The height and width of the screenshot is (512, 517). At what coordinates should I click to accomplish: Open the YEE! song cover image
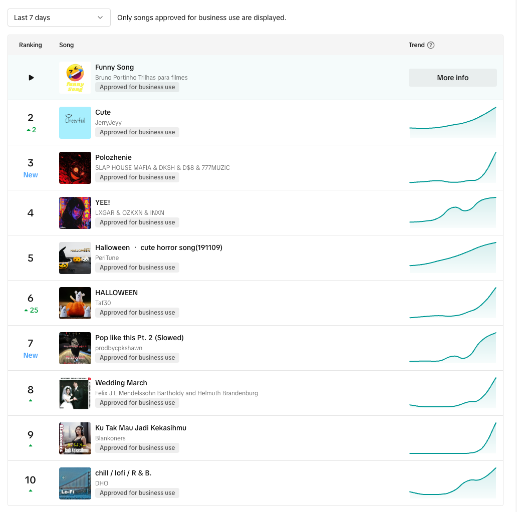click(x=75, y=213)
